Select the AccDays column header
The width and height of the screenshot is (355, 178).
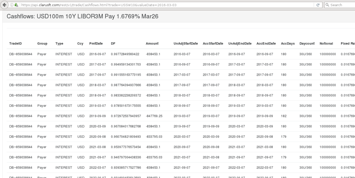288,43
